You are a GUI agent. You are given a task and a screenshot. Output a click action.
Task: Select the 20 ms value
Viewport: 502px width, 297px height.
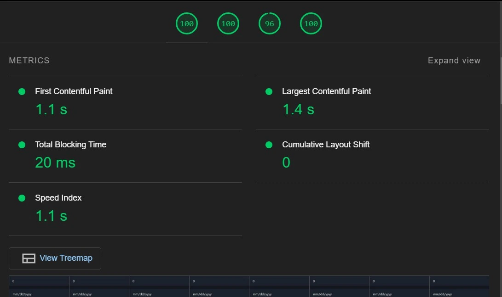tap(55, 163)
